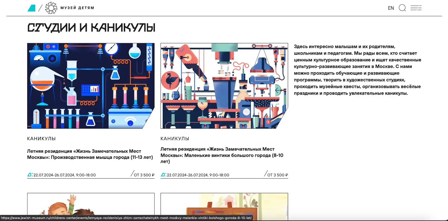Switch site language to EN

click(391, 8)
